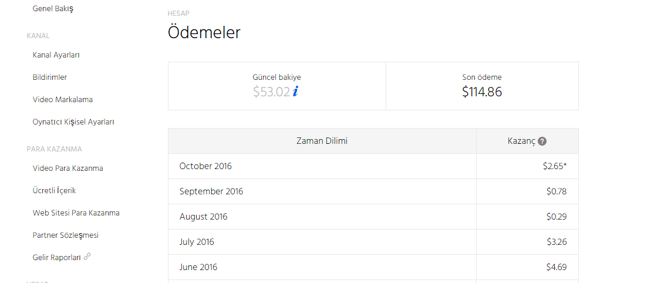This screenshot has height=283, width=661.
Task: Select Video Markalama in the sidebar
Action: pos(62,100)
